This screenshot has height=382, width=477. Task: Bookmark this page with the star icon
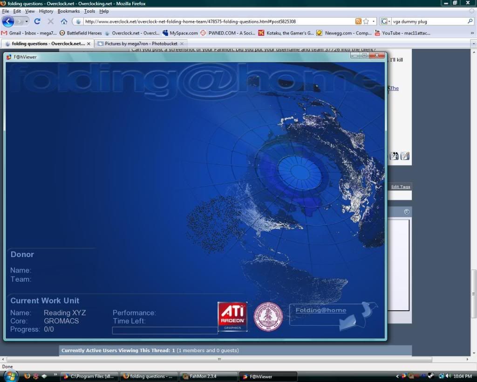coord(366,21)
